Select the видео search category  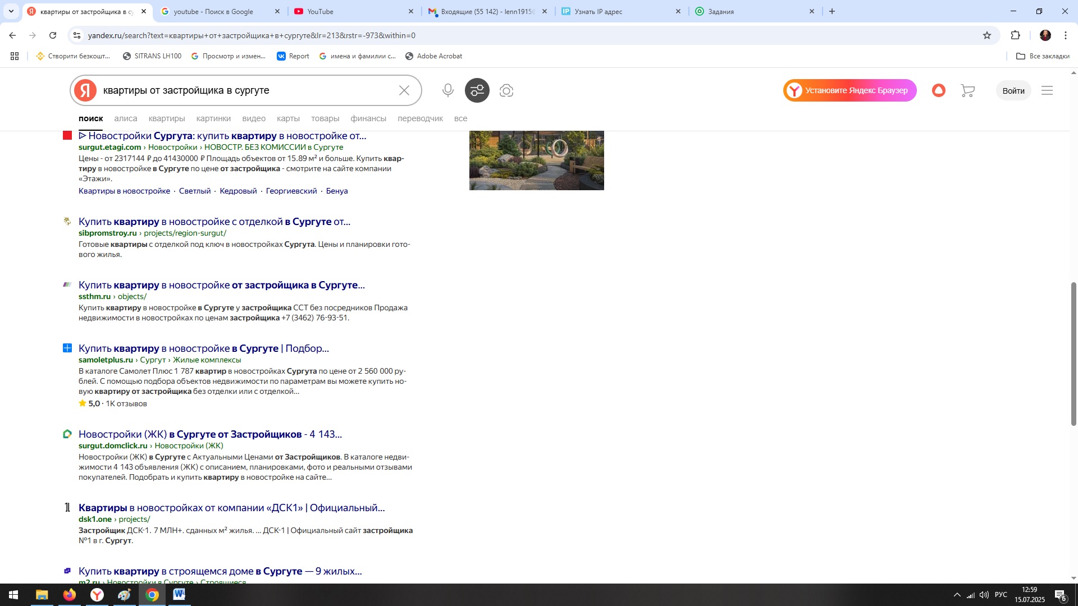[254, 118]
